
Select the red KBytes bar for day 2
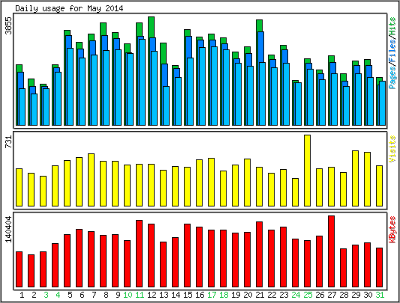pos(31,271)
